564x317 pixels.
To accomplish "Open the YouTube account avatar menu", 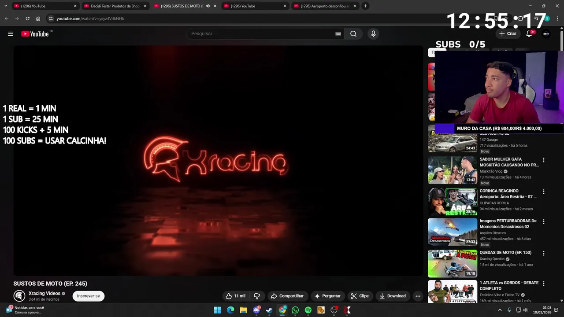I will [x=546, y=34].
